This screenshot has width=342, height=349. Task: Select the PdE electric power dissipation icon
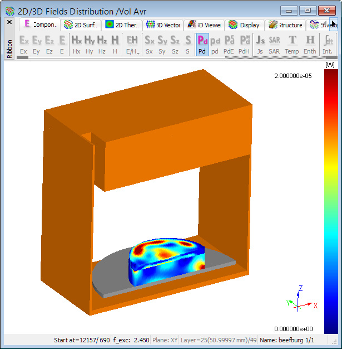pyautogui.click(x=229, y=43)
